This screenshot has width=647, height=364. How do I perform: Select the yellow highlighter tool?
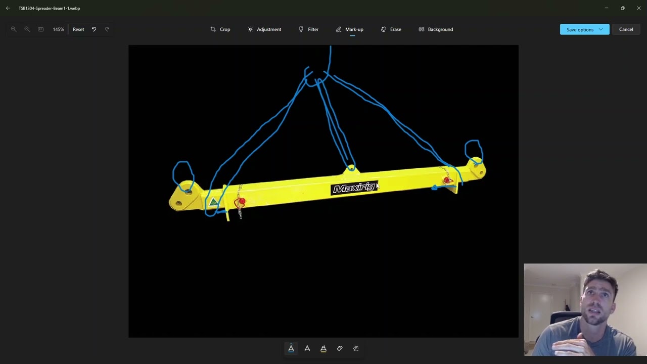(323, 348)
